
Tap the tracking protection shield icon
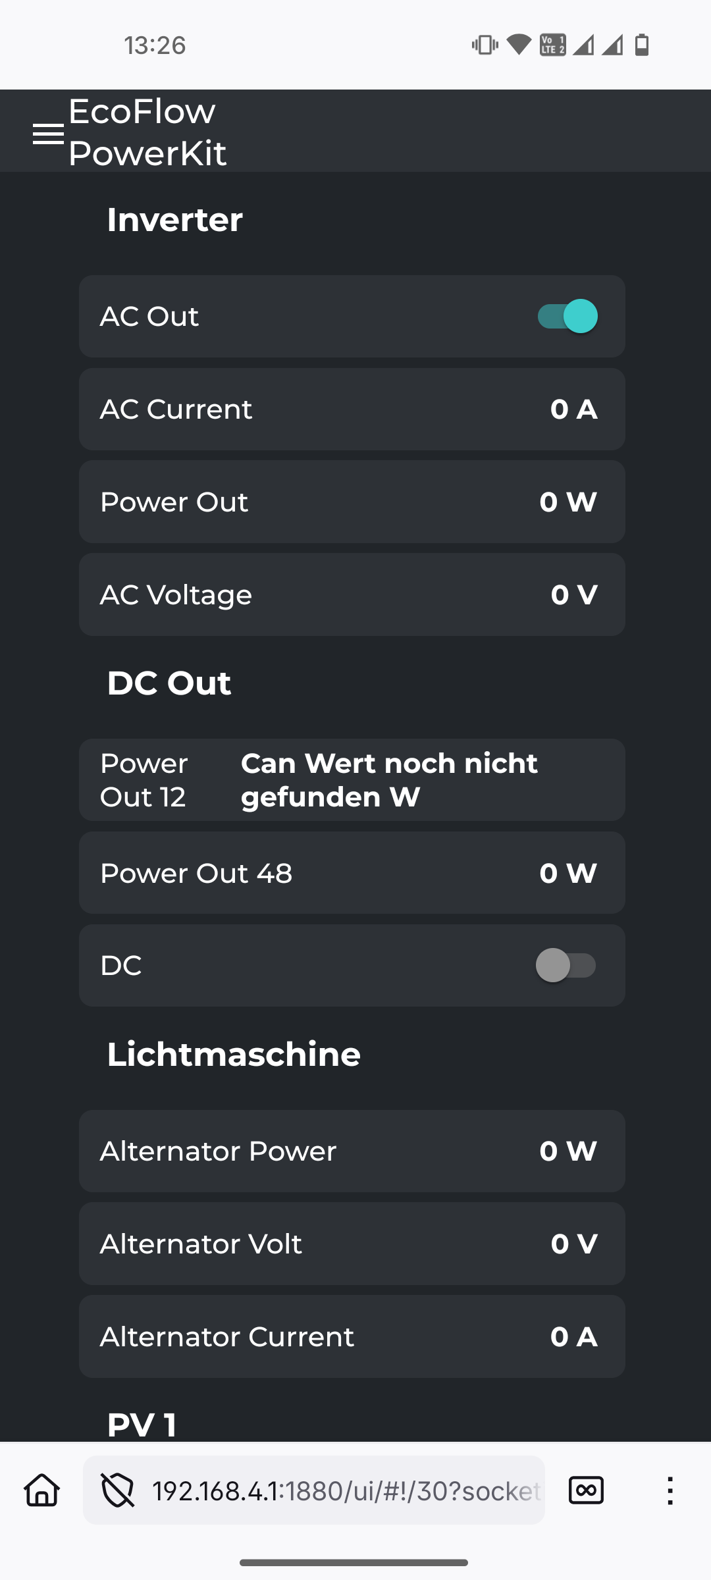click(x=117, y=1490)
